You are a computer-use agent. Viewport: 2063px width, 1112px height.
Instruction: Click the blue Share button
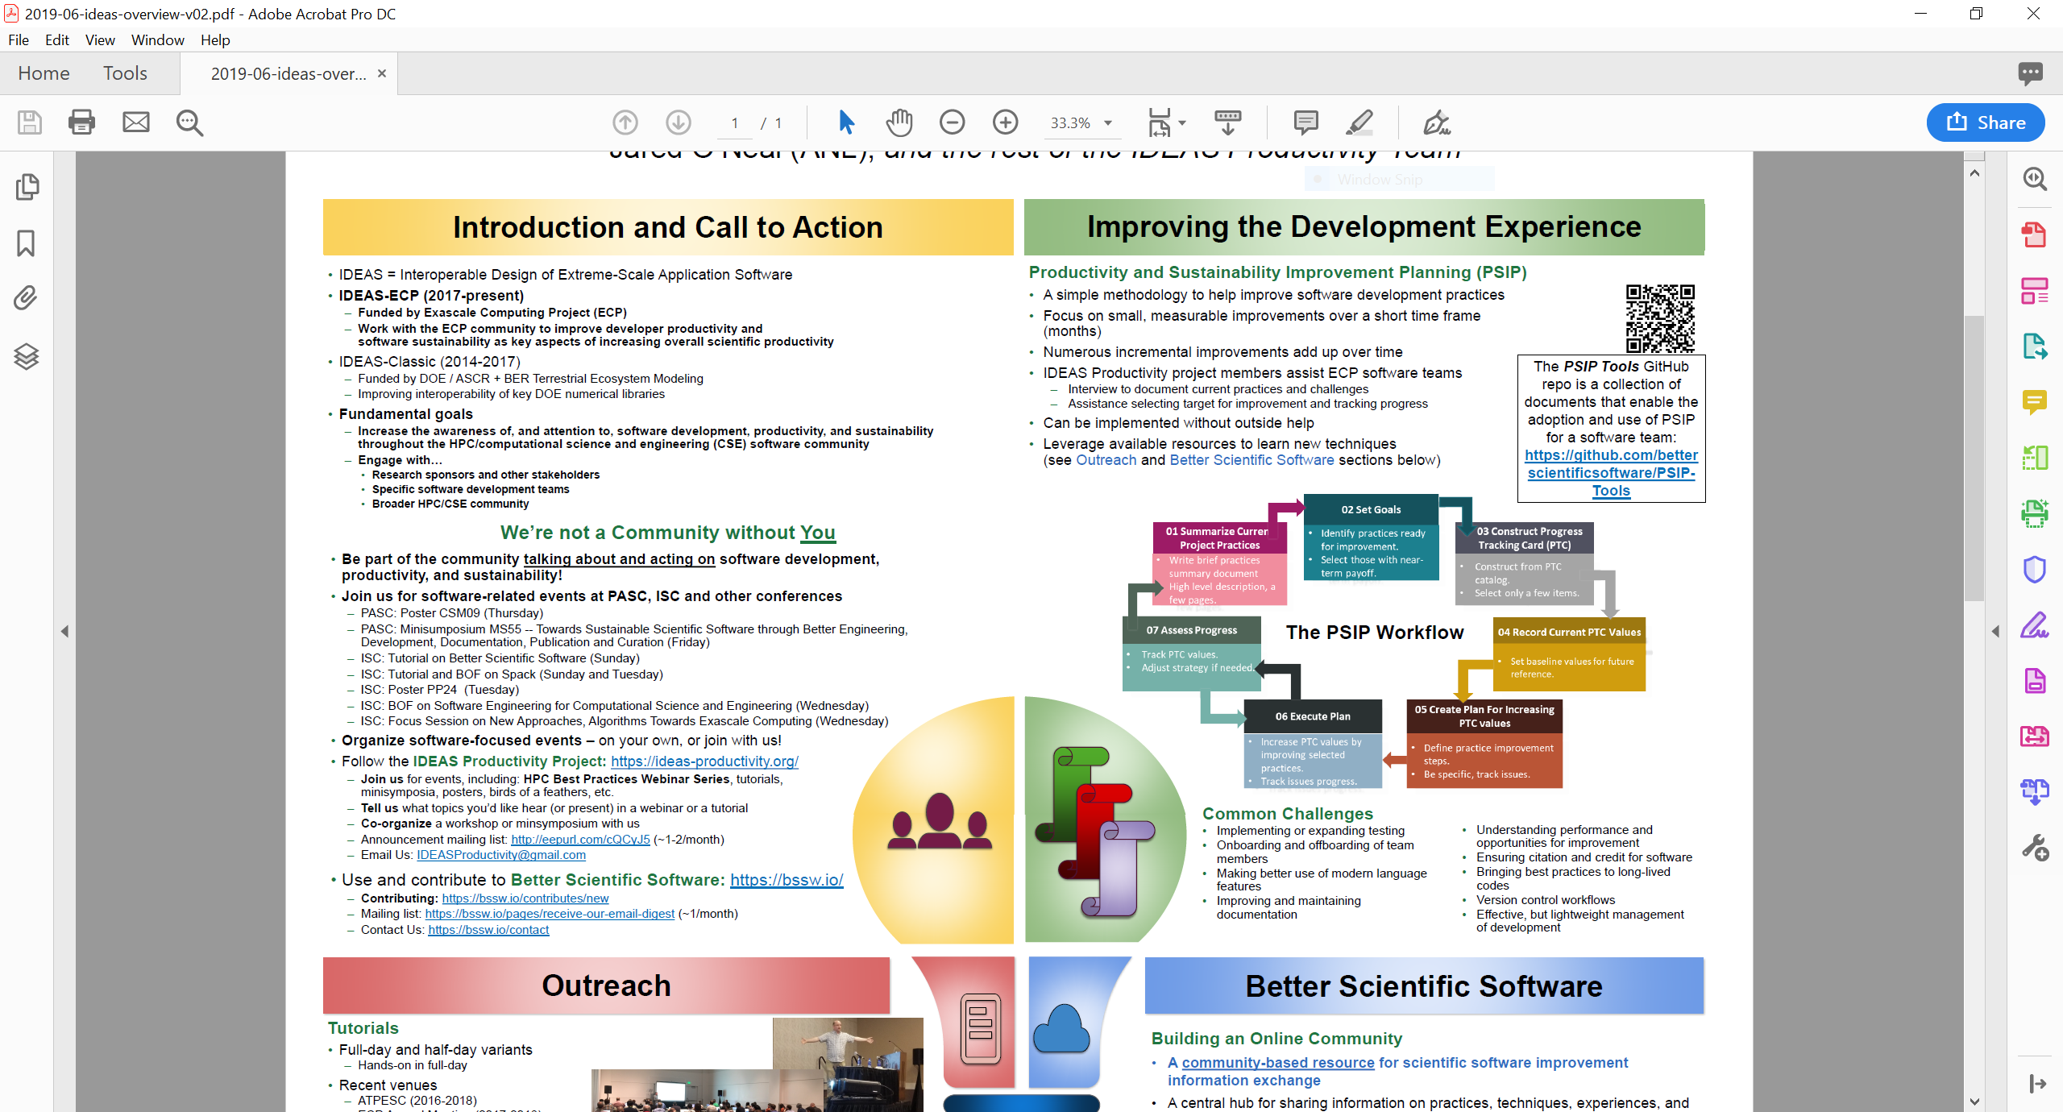[x=1984, y=122]
